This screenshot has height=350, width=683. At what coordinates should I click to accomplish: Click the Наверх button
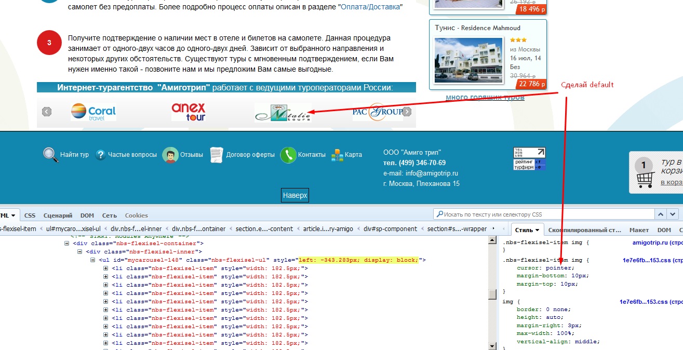(295, 195)
